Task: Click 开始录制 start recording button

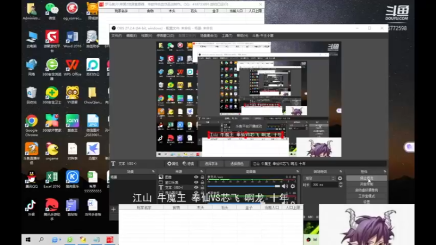Action: tap(366, 184)
